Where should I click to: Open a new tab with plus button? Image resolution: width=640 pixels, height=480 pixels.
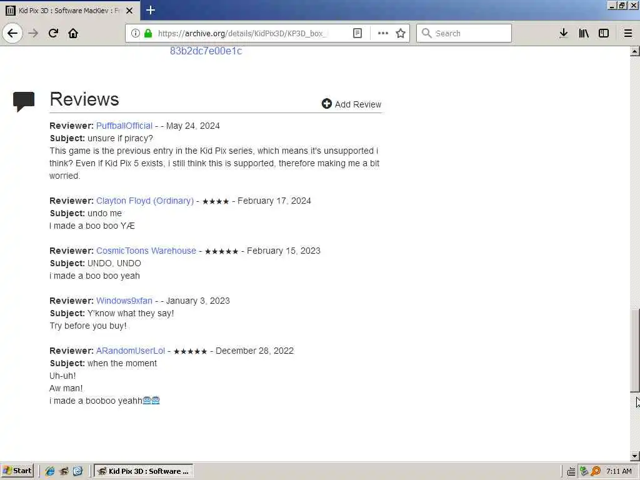[150, 10]
